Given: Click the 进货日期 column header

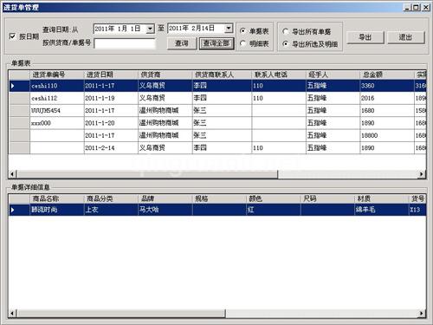Looking at the screenshot, I should click(111, 75).
